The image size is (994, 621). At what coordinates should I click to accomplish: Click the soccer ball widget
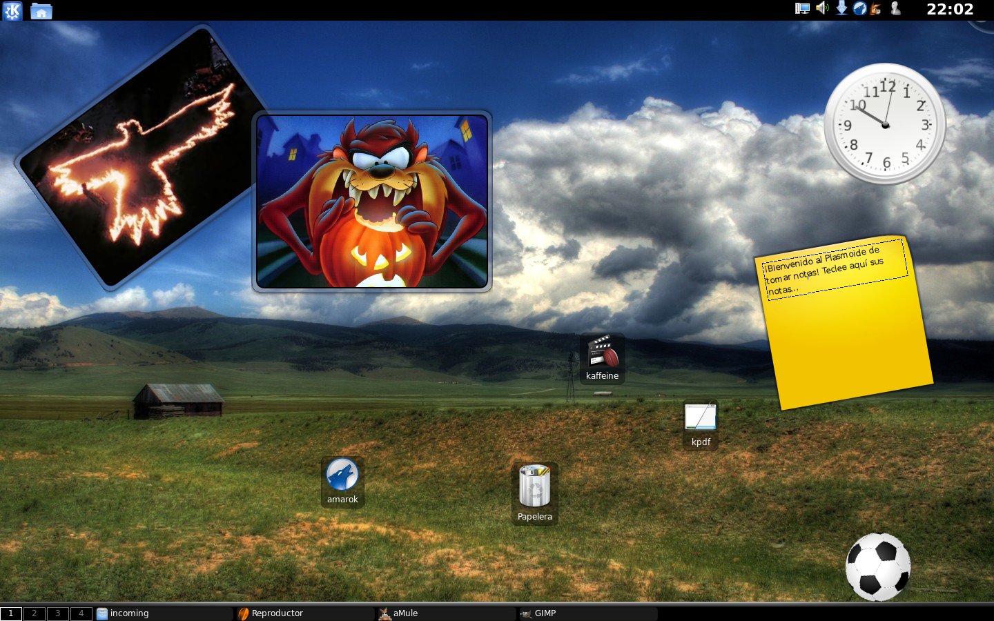click(878, 566)
